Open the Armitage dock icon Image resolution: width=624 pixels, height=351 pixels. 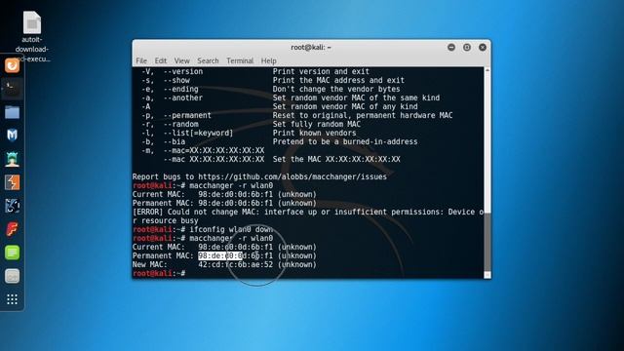(x=12, y=159)
